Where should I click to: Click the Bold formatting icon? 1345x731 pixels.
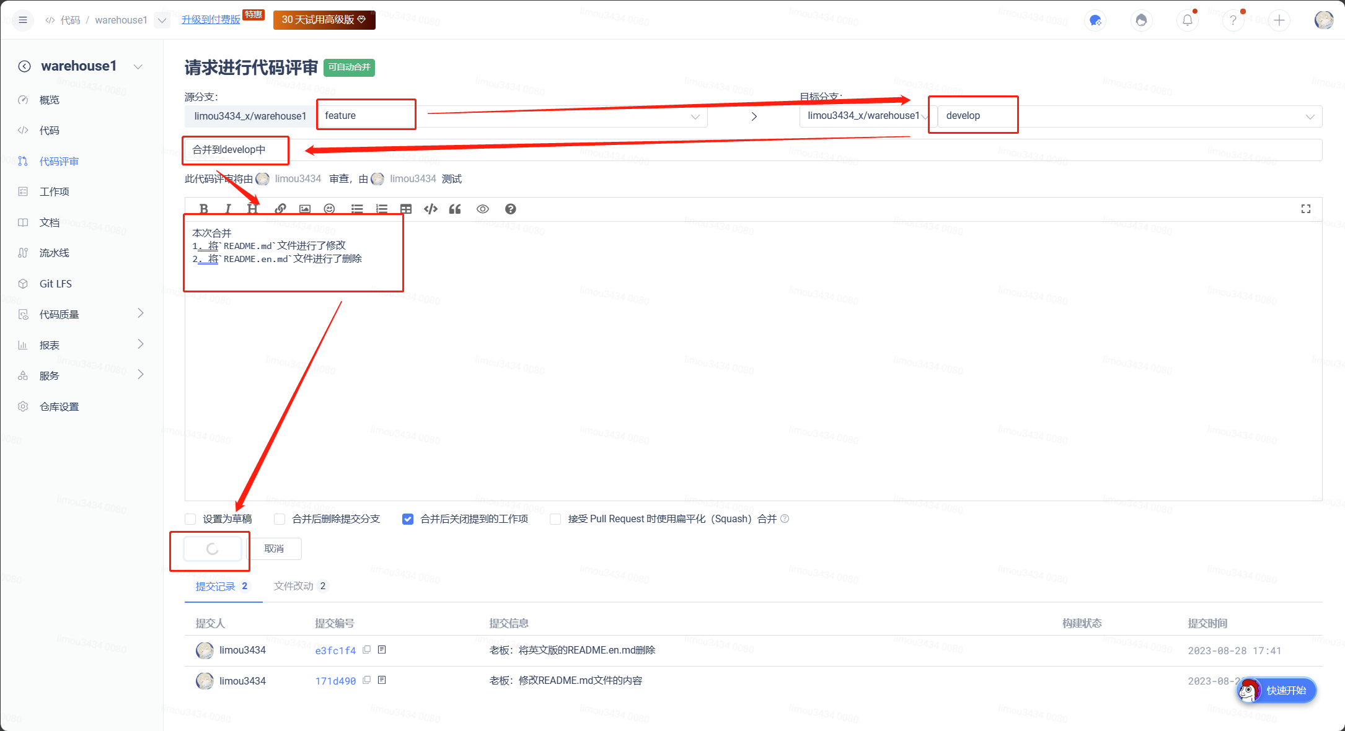(203, 209)
